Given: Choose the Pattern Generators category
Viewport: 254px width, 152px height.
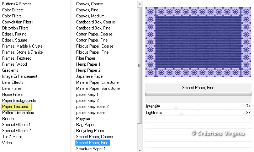Looking at the screenshot, I should [18, 113].
